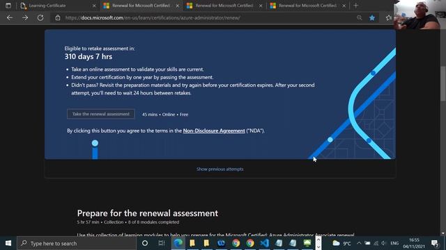Screen dimensions: 446x250
Task: Open Visual Studio Code from taskbar
Action: 264,243
